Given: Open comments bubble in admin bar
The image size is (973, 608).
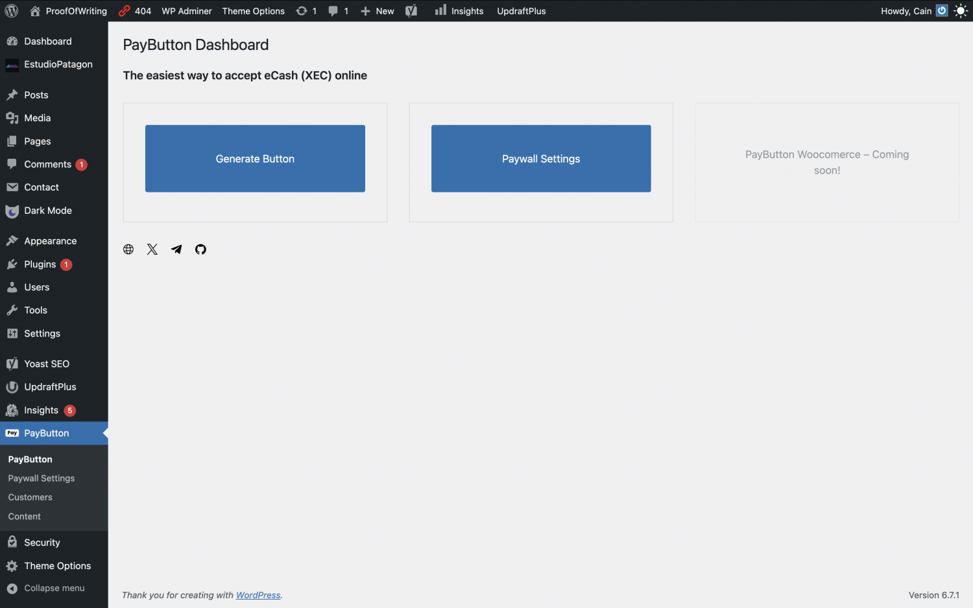Looking at the screenshot, I should (338, 11).
